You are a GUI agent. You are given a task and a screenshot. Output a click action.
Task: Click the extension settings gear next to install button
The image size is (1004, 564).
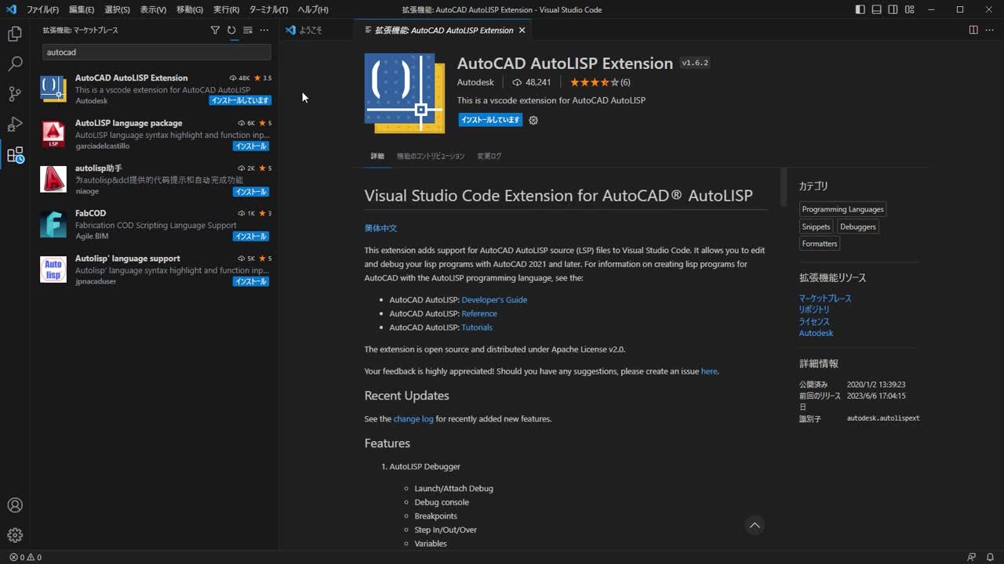[533, 120]
